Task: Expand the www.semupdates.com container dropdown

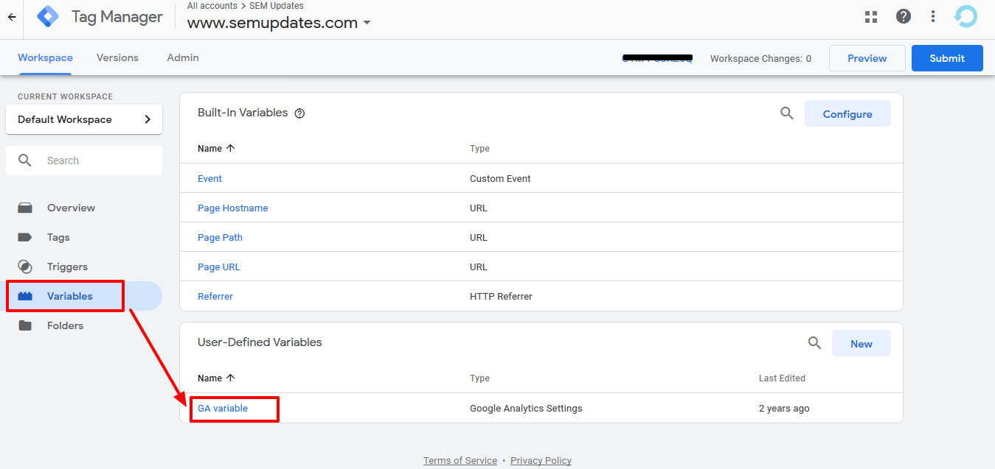Action: (367, 22)
